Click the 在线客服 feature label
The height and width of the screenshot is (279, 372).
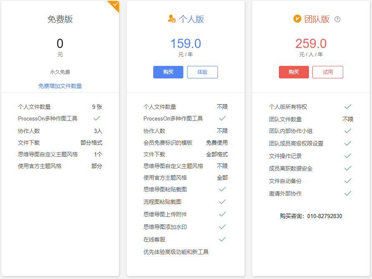point(154,239)
